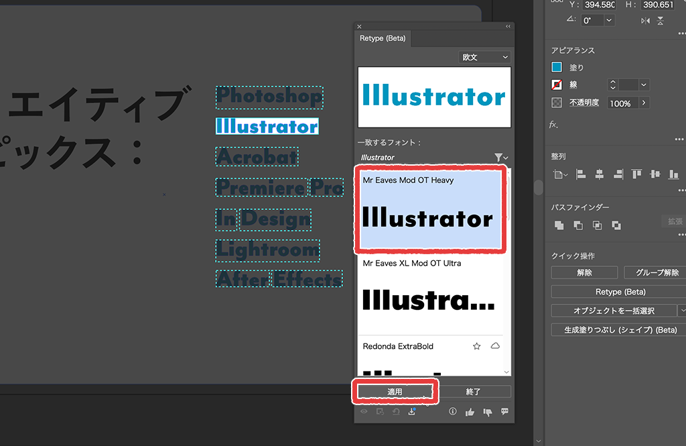Click the cloud activate icon for Redonda ExtraBold
The height and width of the screenshot is (446, 686).
point(495,345)
